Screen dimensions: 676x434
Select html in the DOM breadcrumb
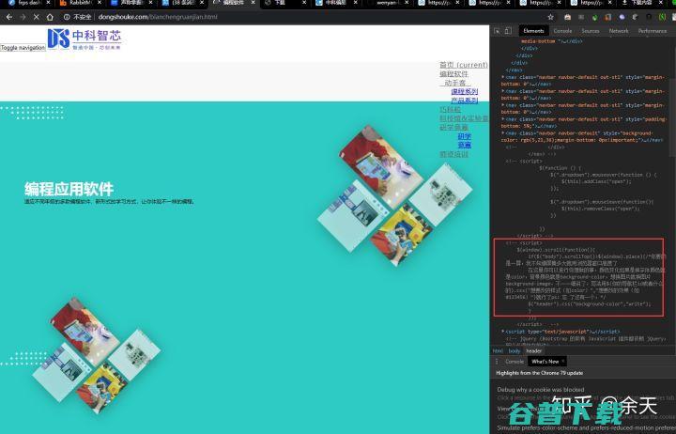point(498,351)
